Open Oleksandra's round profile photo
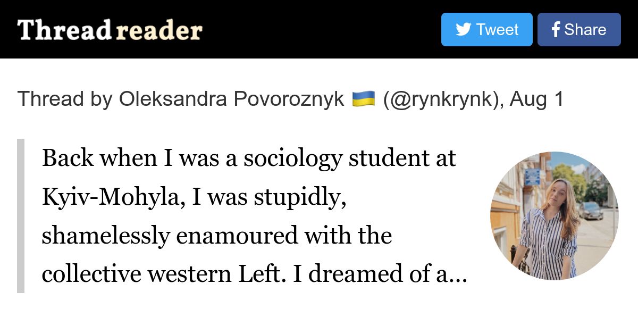 555,216
